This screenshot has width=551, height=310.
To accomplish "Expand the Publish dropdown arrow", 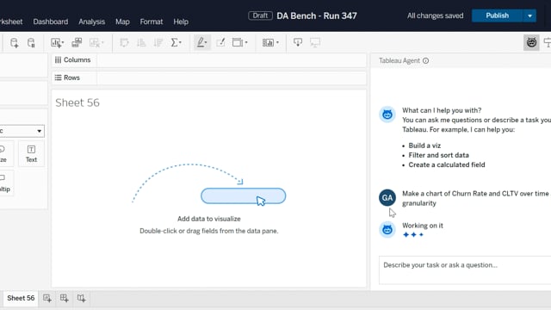I will click(x=529, y=15).
